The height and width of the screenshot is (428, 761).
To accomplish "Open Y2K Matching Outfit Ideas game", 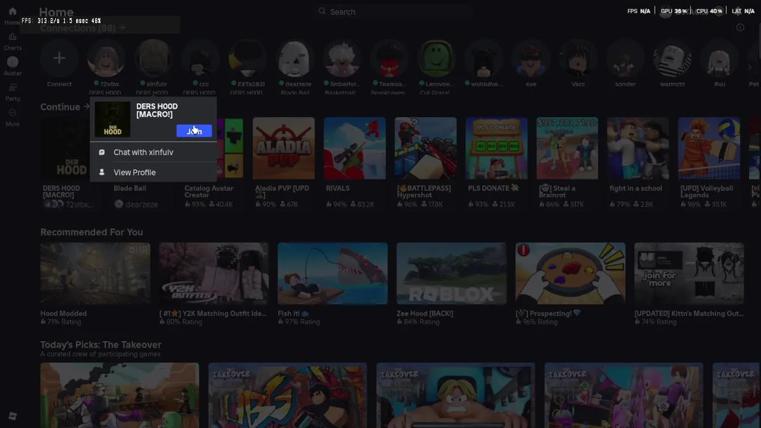I will click(x=214, y=273).
